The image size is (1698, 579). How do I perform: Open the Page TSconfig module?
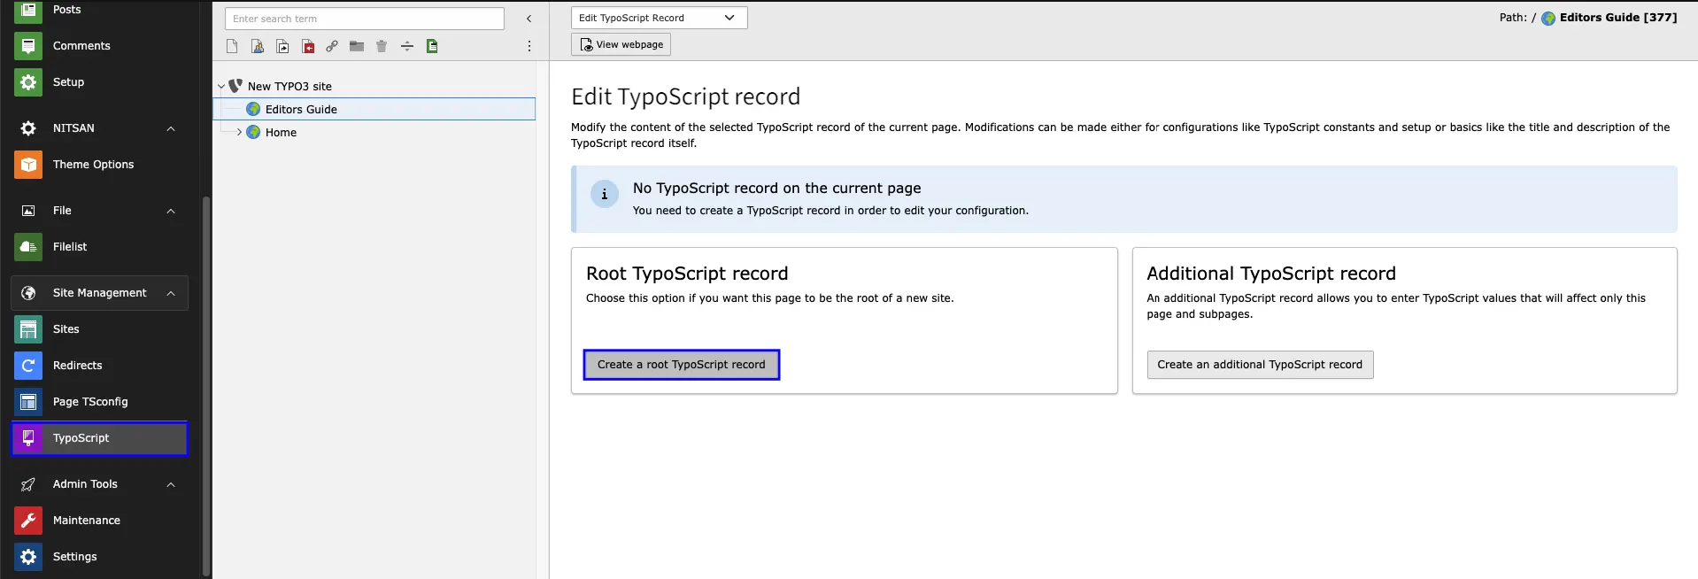click(100, 402)
